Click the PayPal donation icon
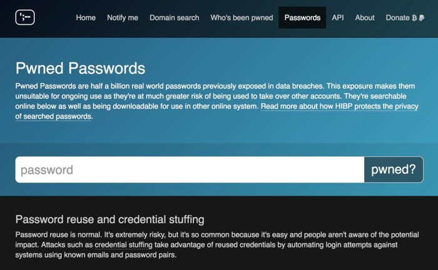Screen dimensions: 438x270 coord(422,17)
